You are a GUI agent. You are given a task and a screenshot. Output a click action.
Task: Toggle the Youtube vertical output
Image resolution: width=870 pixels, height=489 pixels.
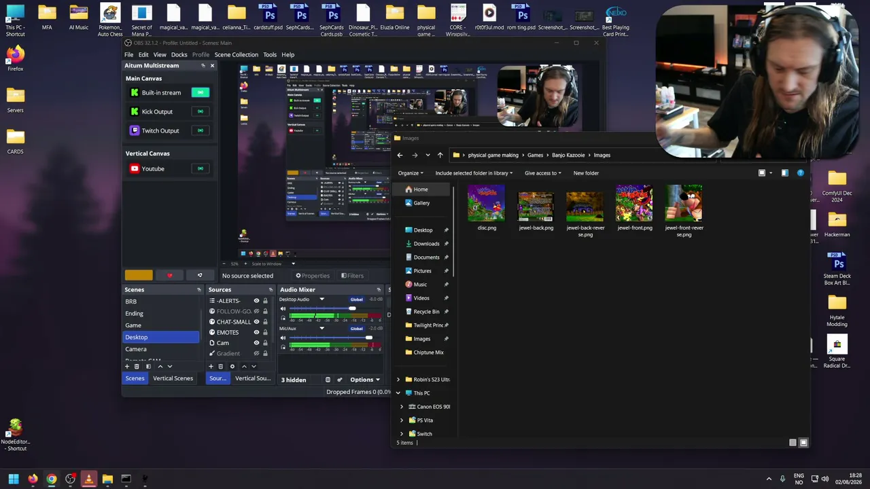(200, 168)
